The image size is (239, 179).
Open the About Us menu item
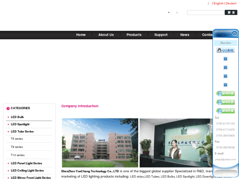(x=106, y=35)
